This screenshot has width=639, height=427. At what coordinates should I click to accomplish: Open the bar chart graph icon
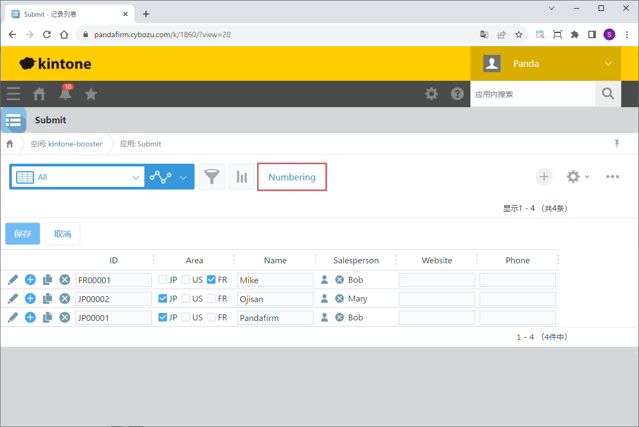pos(242,177)
